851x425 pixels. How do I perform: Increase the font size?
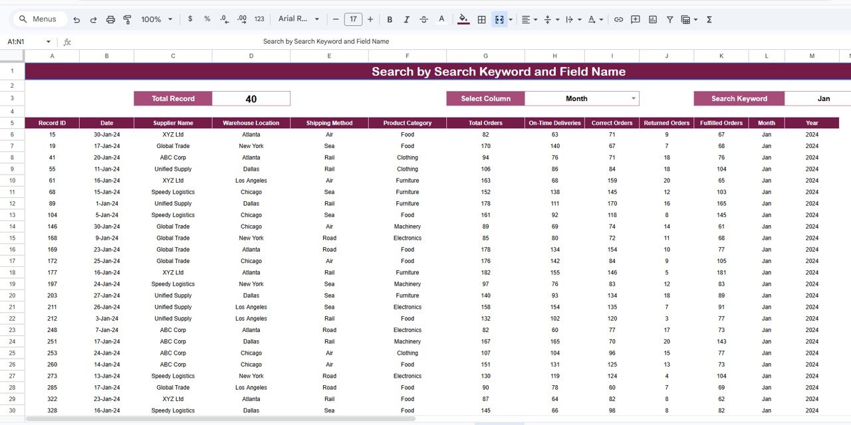click(370, 19)
